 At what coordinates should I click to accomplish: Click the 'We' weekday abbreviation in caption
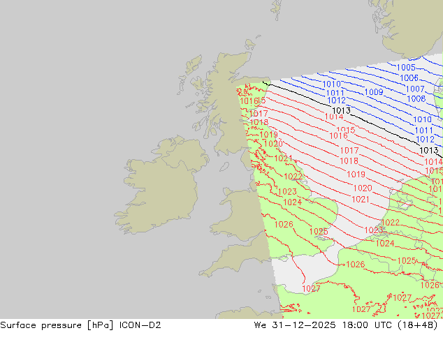260,325
